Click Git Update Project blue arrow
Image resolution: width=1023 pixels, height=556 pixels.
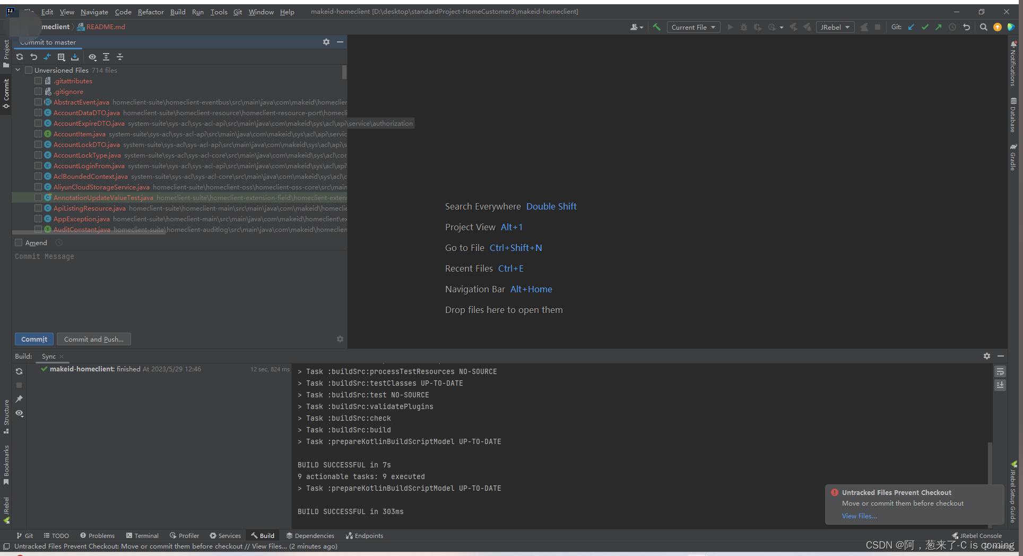911,27
